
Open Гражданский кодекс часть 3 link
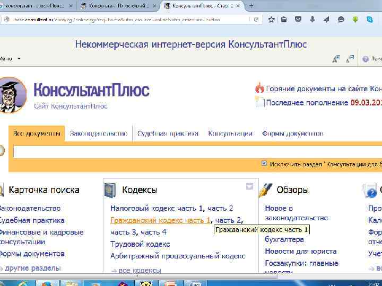click(123, 233)
